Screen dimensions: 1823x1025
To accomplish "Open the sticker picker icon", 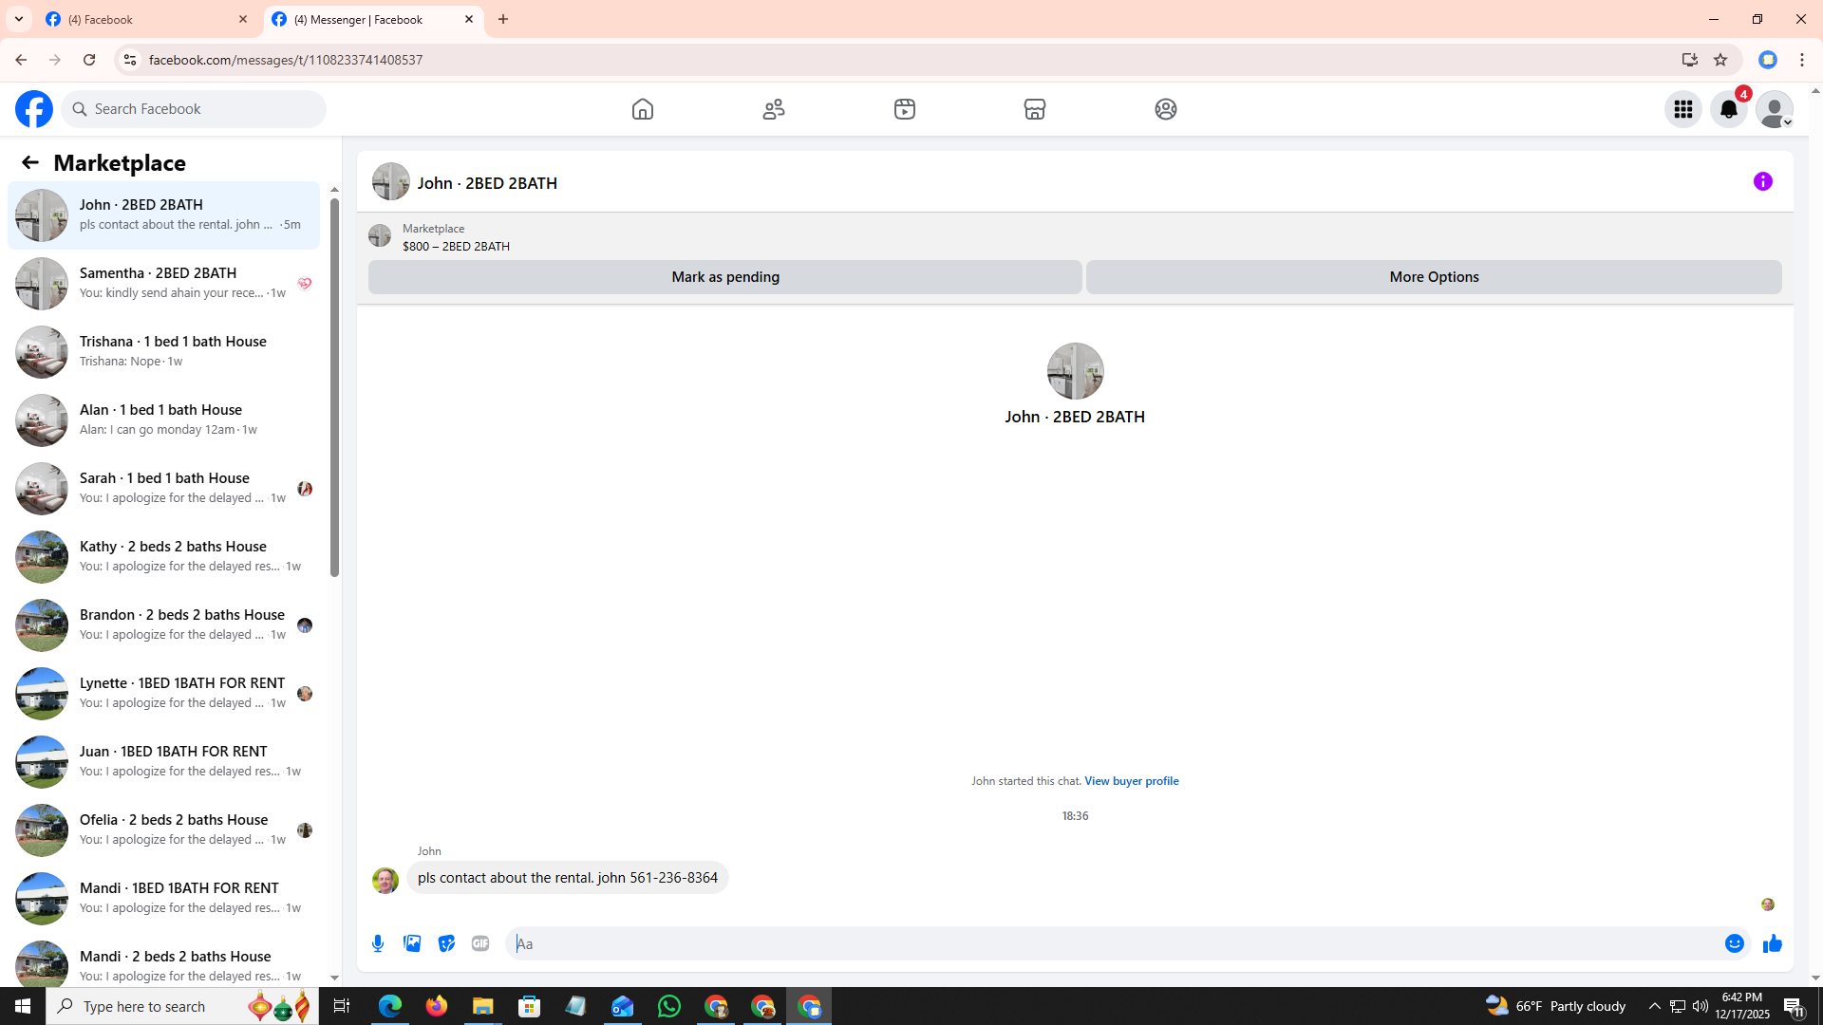I will 446,943.
